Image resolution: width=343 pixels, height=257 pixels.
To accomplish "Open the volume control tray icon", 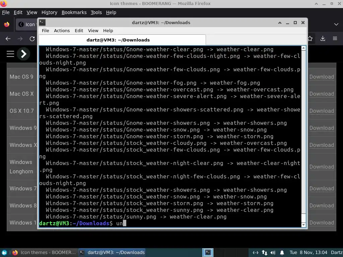I will [x=273, y=253].
